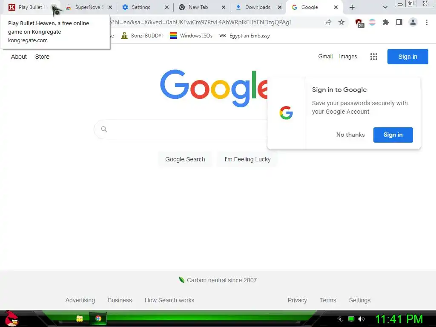
Task: Open the footer Settings menu
Action: pyautogui.click(x=359, y=300)
